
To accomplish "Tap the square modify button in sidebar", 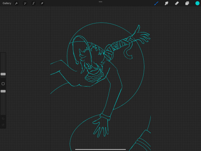I will (x=3, y=84).
